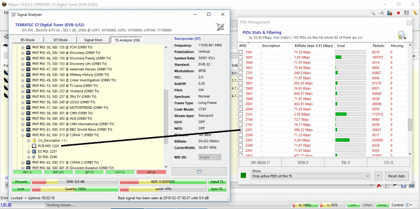
Task: Click the Reset stats button
Action: [397, 176]
